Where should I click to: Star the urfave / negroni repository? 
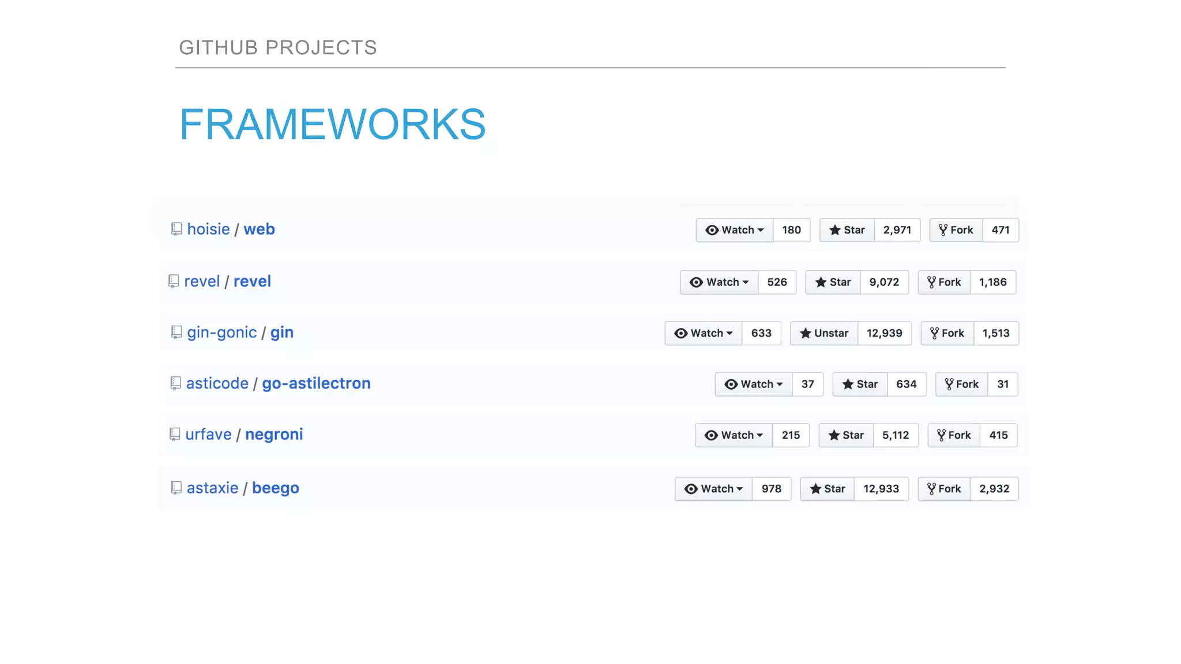(x=846, y=435)
